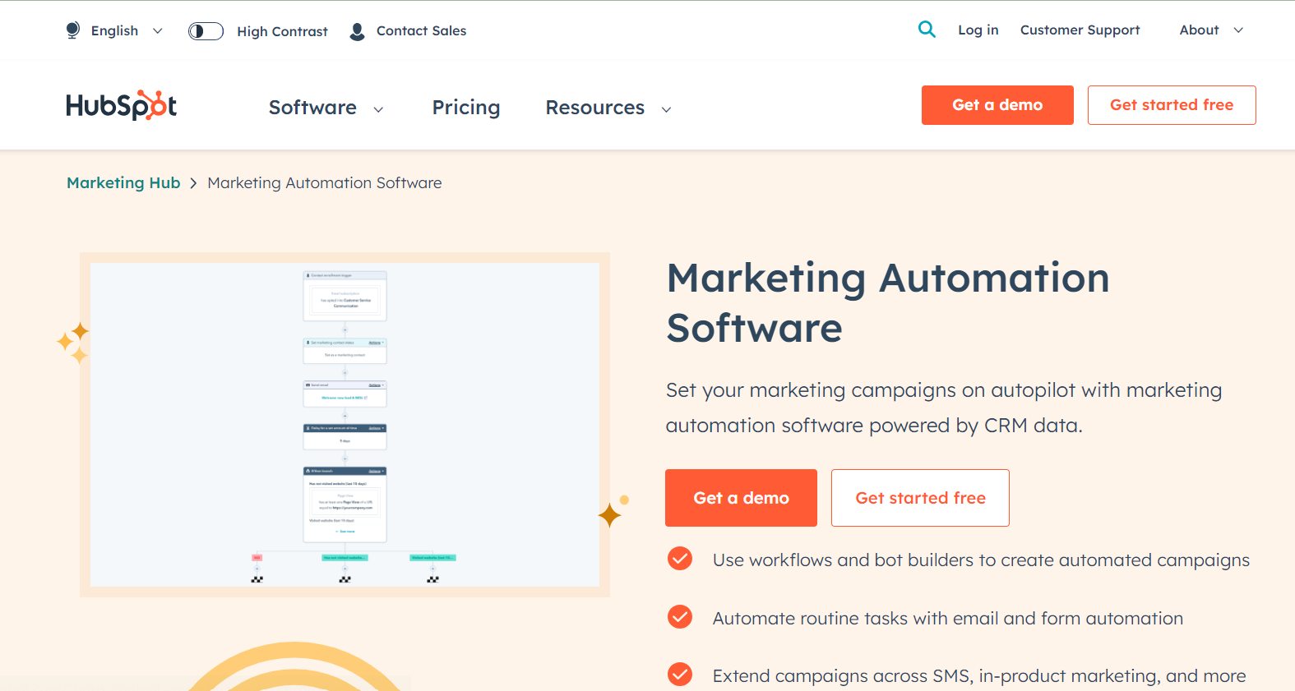Click the orange Get a demo button in header

click(x=997, y=105)
